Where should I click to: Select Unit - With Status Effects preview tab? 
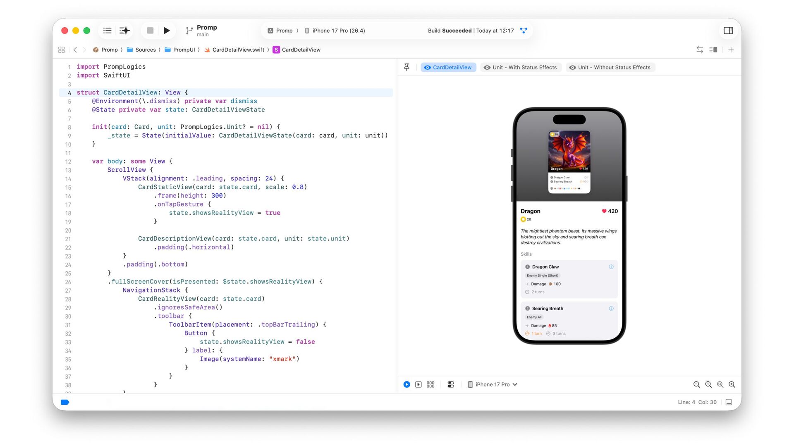tap(521, 67)
